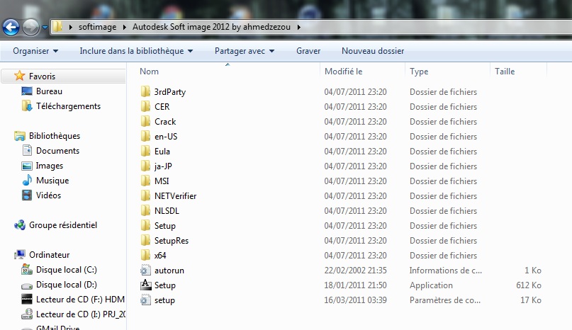Click the folder icon in address bar

(x=57, y=27)
